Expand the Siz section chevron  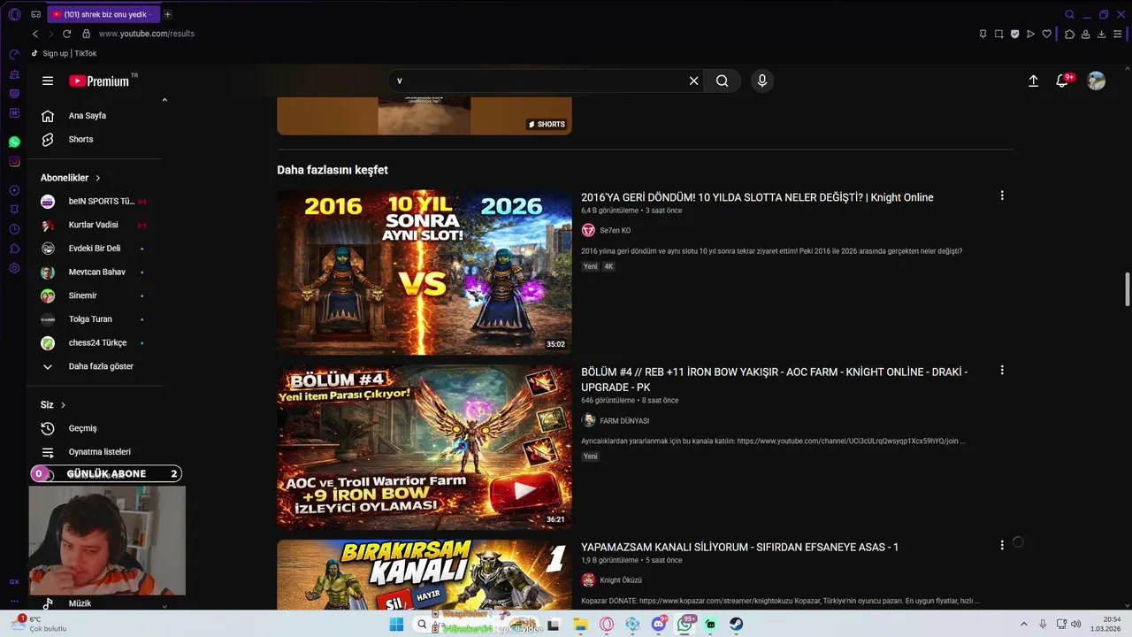pyautogui.click(x=63, y=405)
